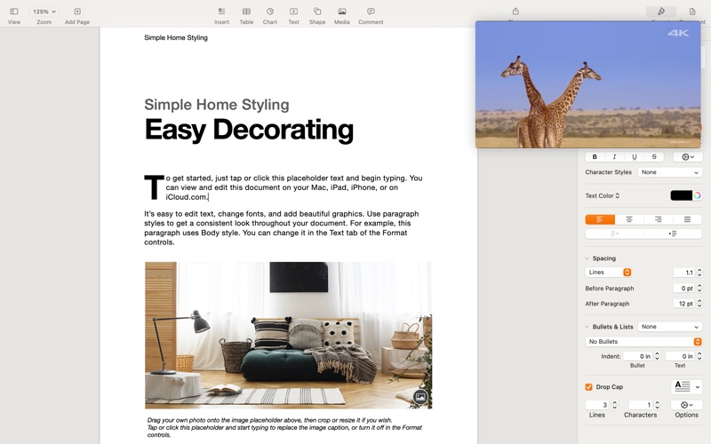
Task: Click the image placeholder replace icon
Action: point(420,397)
